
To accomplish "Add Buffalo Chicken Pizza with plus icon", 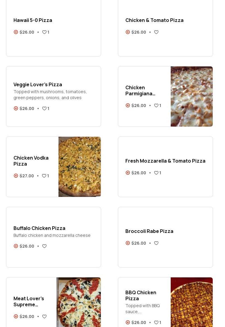I will (x=16, y=246).
